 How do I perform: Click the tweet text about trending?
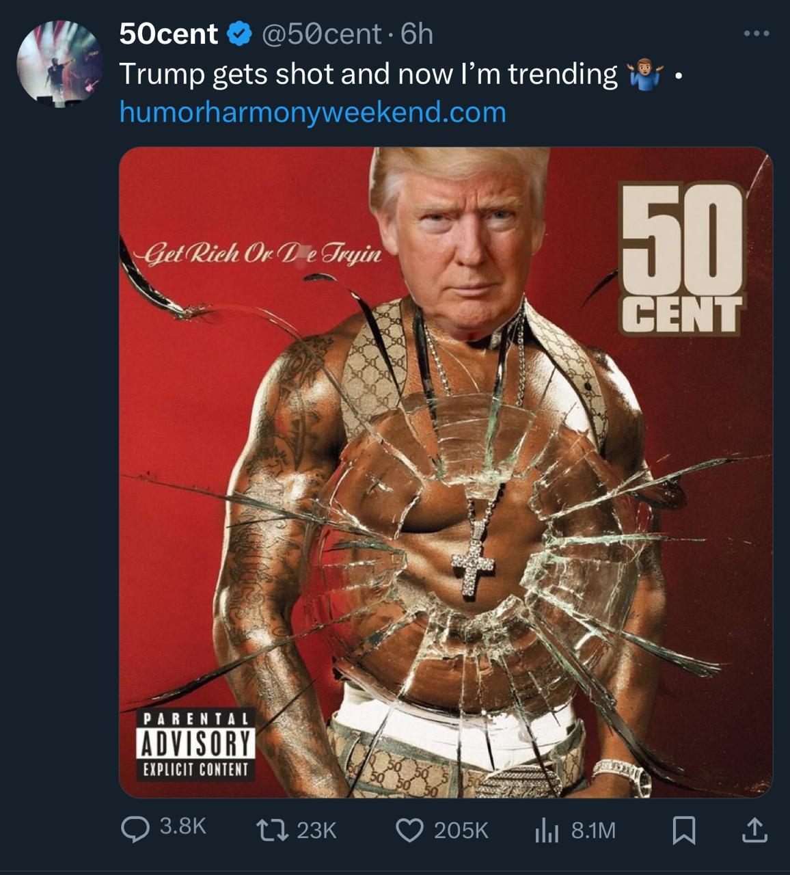pos(368,74)
